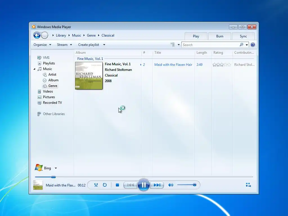Click the seek bar slider handle
Screen dimensions: 288x216
coord(53,177)
